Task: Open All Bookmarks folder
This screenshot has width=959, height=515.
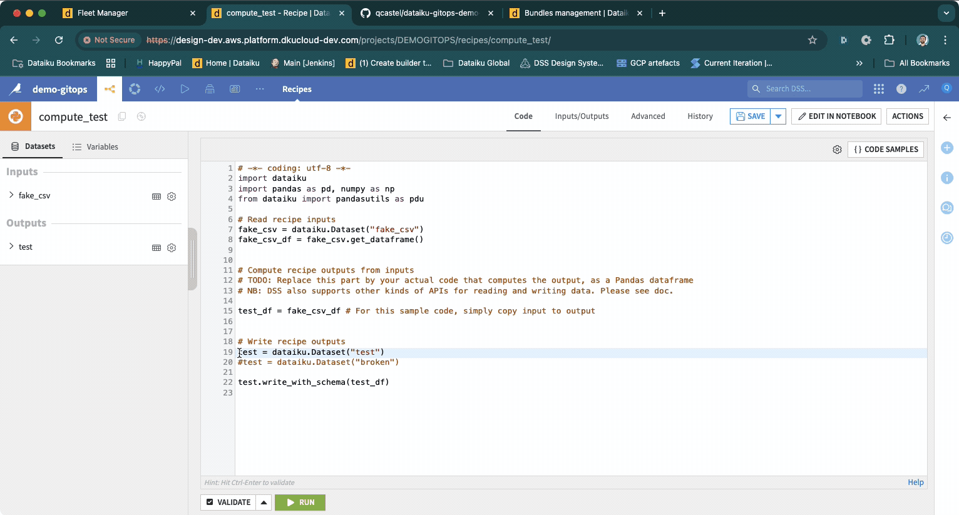Action: click(916, 63)
